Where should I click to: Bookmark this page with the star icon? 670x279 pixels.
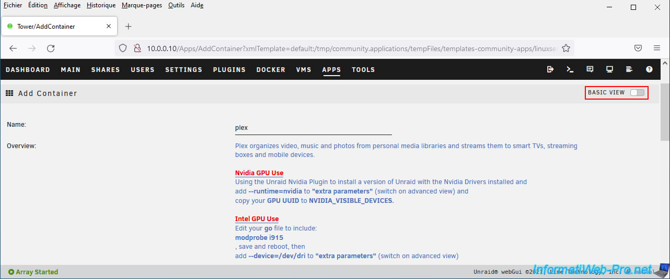point(565,48)
